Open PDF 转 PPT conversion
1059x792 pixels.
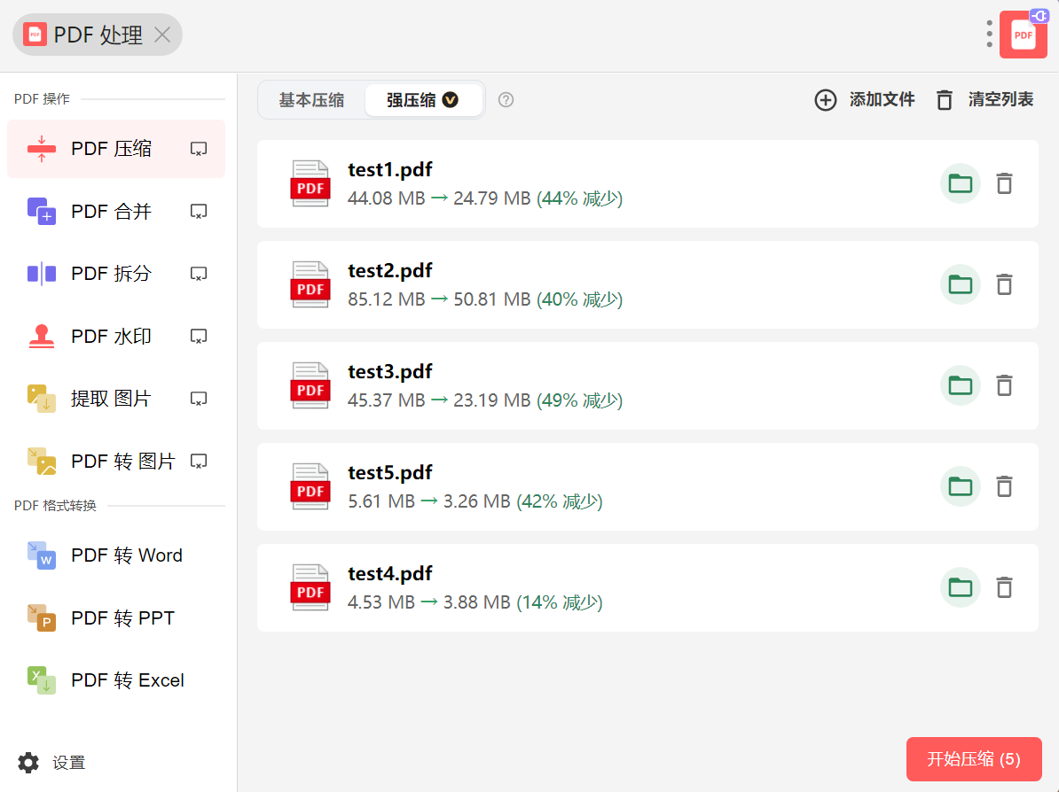coord(116,618)
